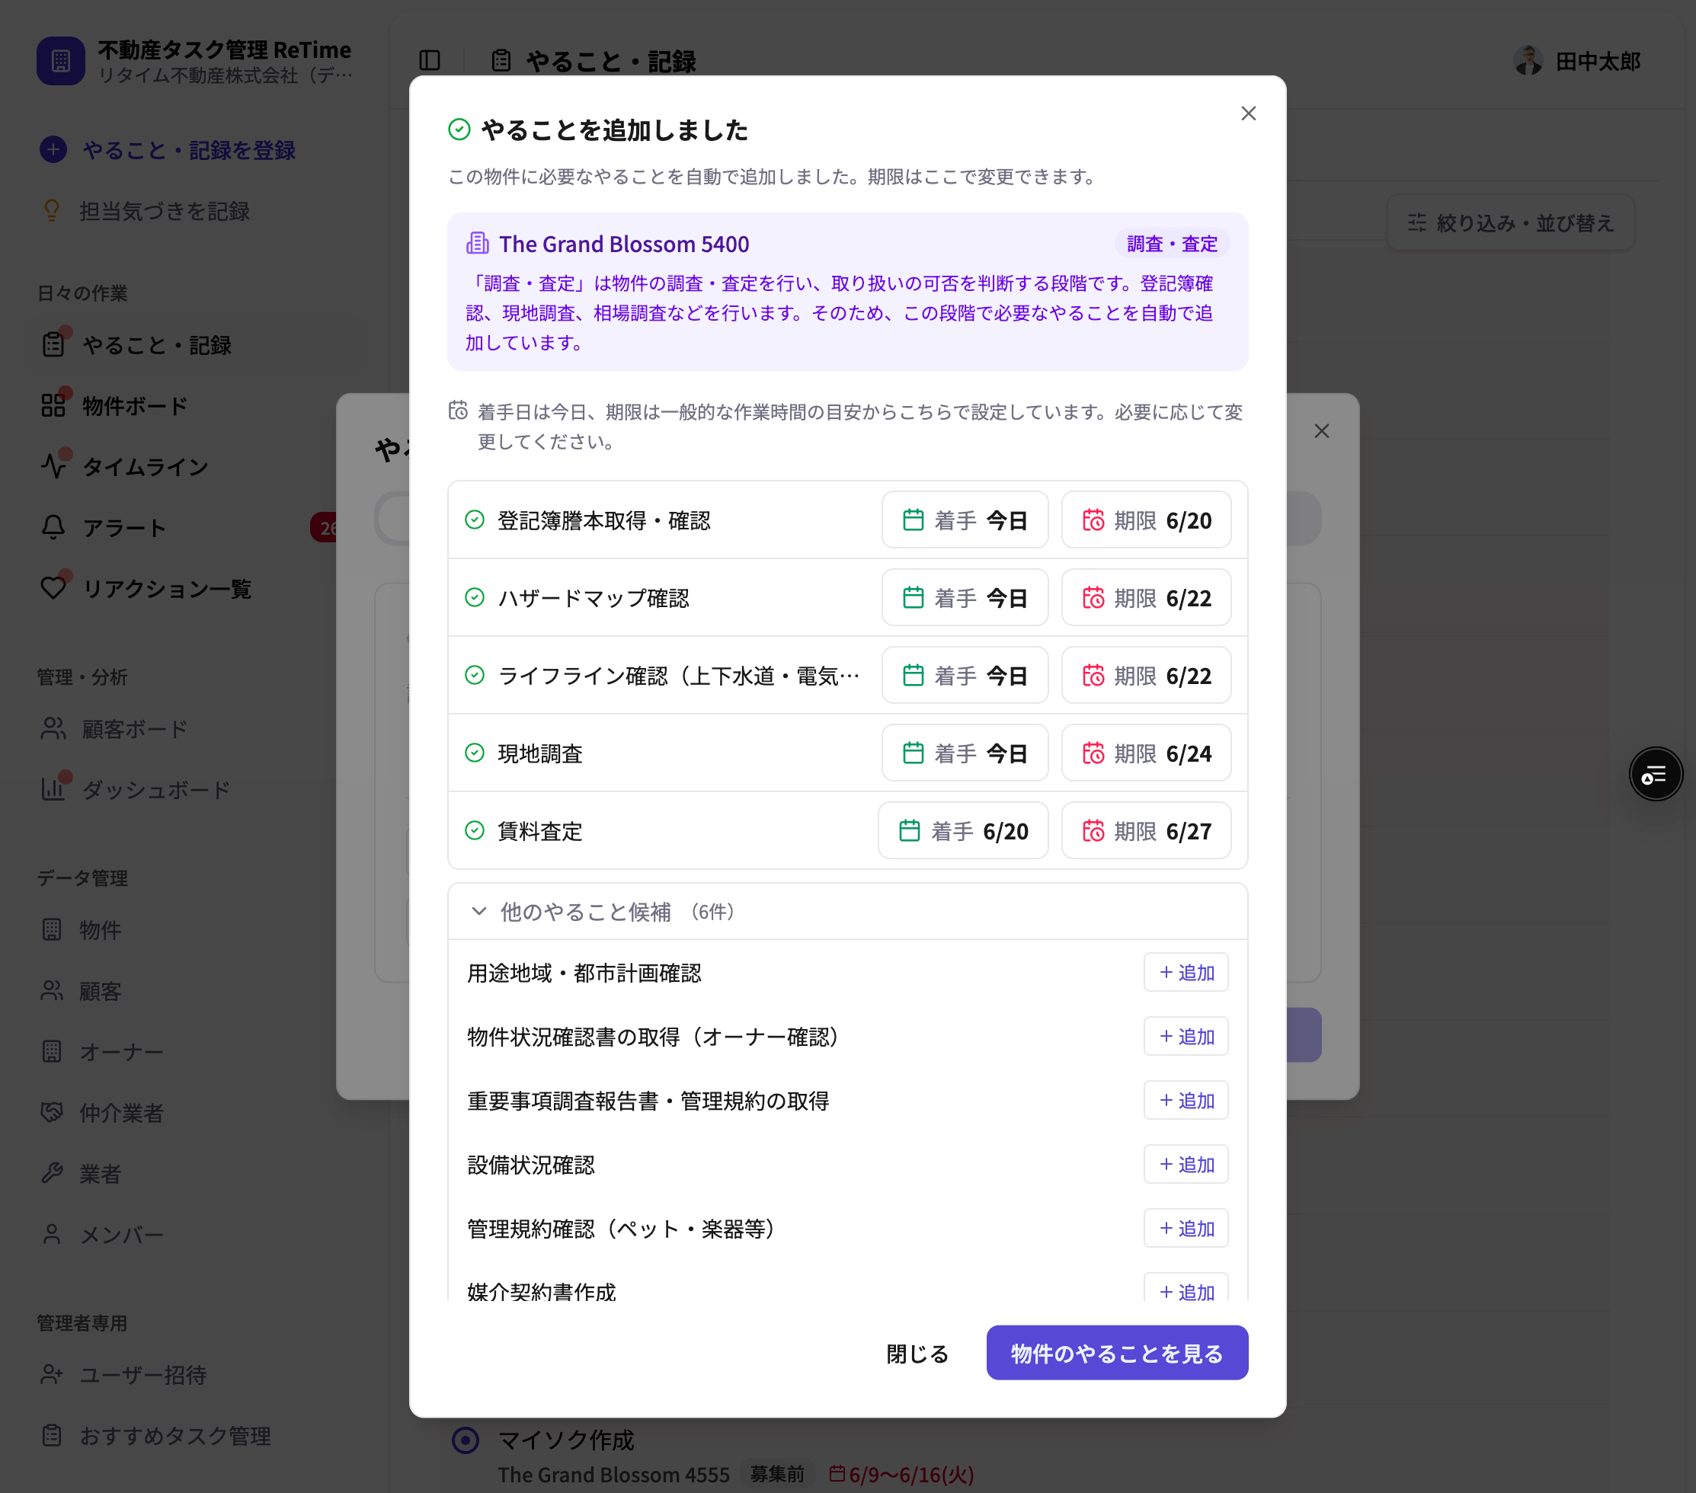Screen dimensions: 1696x1493
Task: Click the floating black round widget icon
Action: click(1655, 774)
